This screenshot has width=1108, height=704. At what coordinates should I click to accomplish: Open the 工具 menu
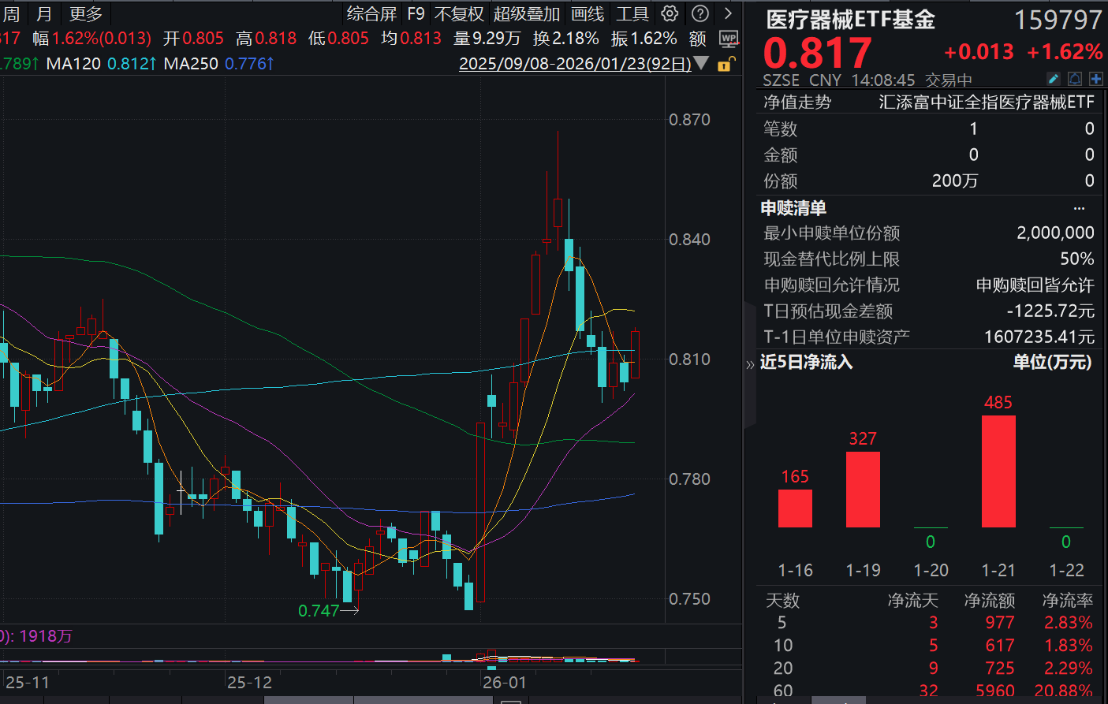point(632,13)
